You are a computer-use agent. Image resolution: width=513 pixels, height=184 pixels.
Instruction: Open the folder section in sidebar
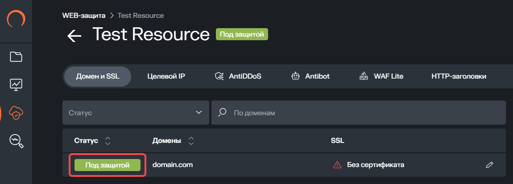16,57
